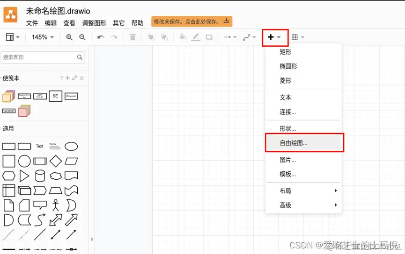Screen dimensions: 405x254
Task: Select the Upsample scratchpad shape
Action: click(x=9, y=111)
